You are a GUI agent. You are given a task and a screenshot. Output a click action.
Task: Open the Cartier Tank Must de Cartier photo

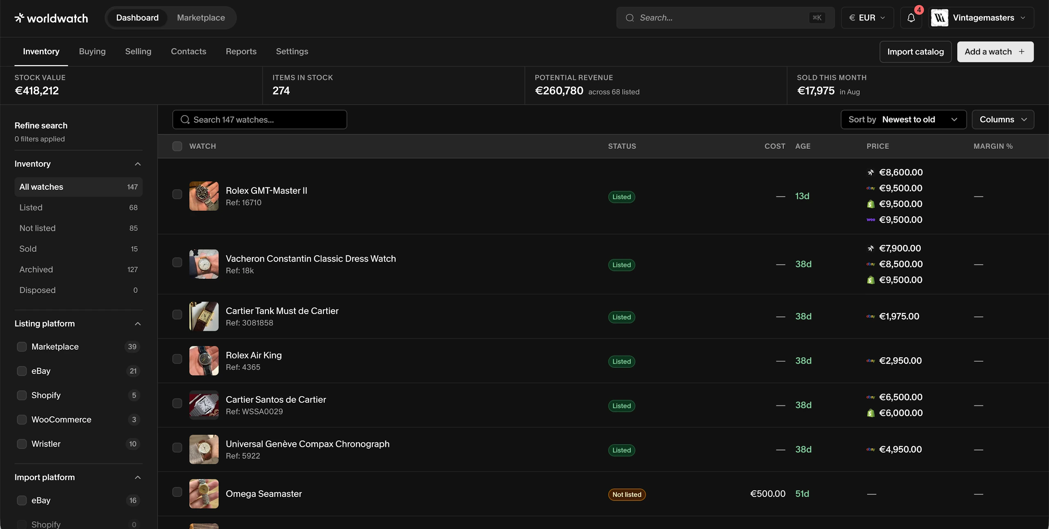point(204,317)
